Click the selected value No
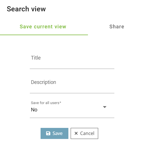The width and height of the screenshot is (143, 152). pyautogui.click(x=34, y=110)
